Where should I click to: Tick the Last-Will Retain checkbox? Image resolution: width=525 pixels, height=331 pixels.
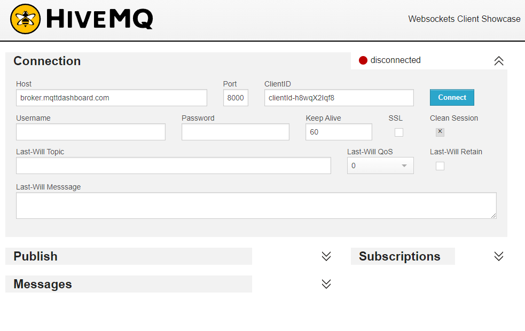(440, 166)
